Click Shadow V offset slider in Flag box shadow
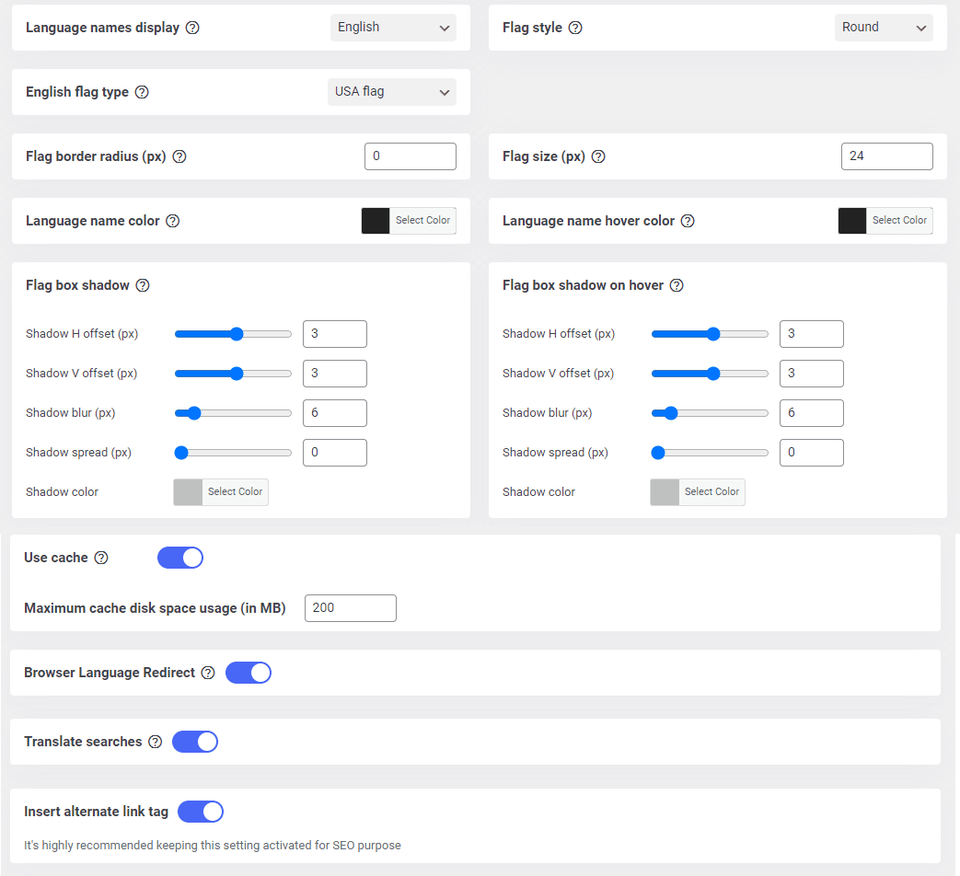 click(233, 374)
